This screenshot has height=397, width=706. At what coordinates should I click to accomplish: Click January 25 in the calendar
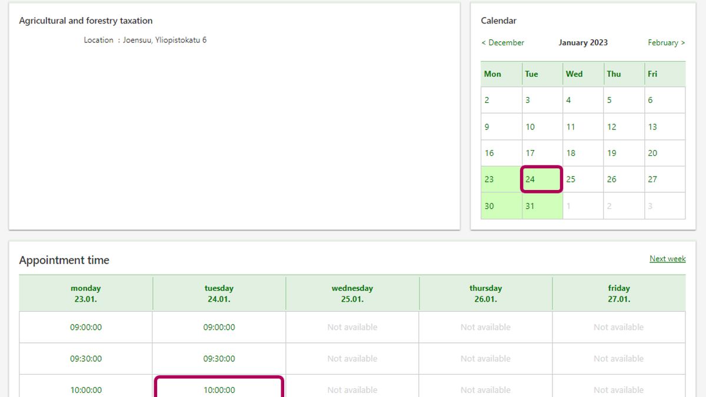pyautogui.click(x=571, y=179)
